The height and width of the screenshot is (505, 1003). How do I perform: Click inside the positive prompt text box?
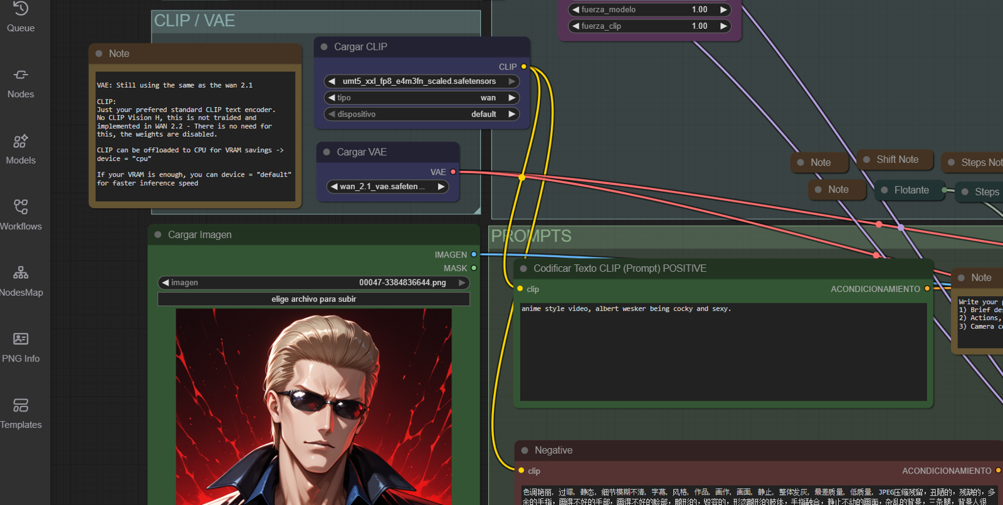723,352
